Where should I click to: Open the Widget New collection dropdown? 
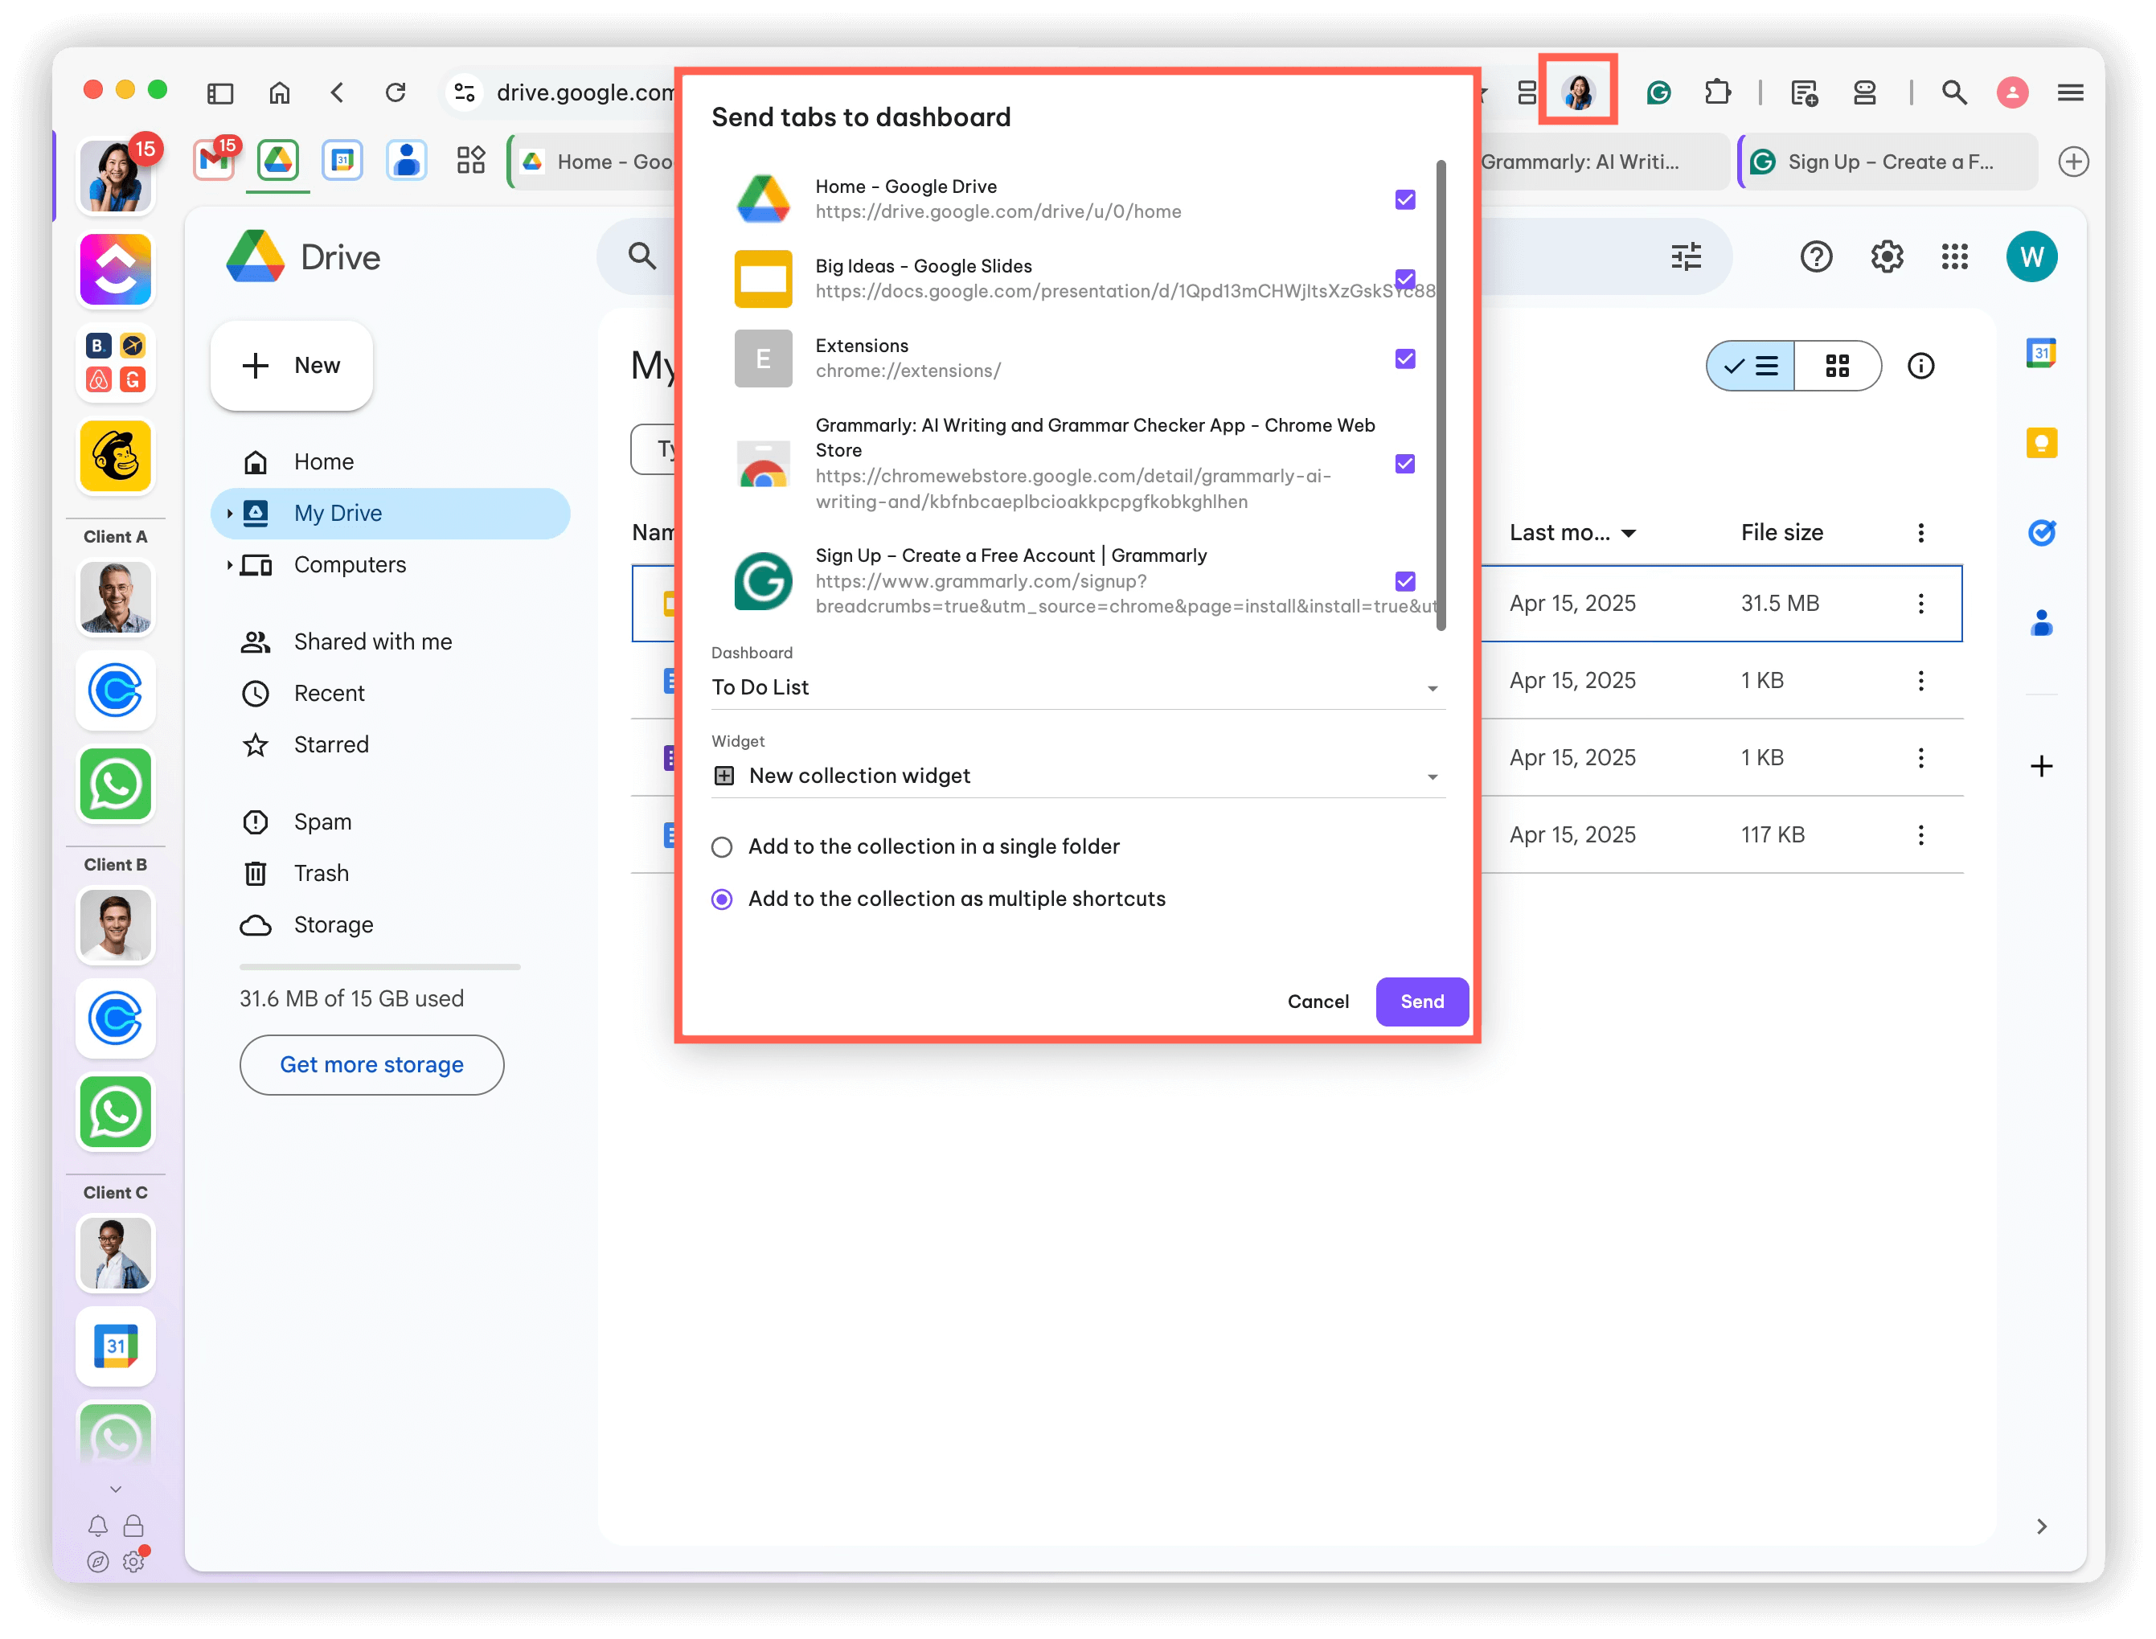(1077, 776)
